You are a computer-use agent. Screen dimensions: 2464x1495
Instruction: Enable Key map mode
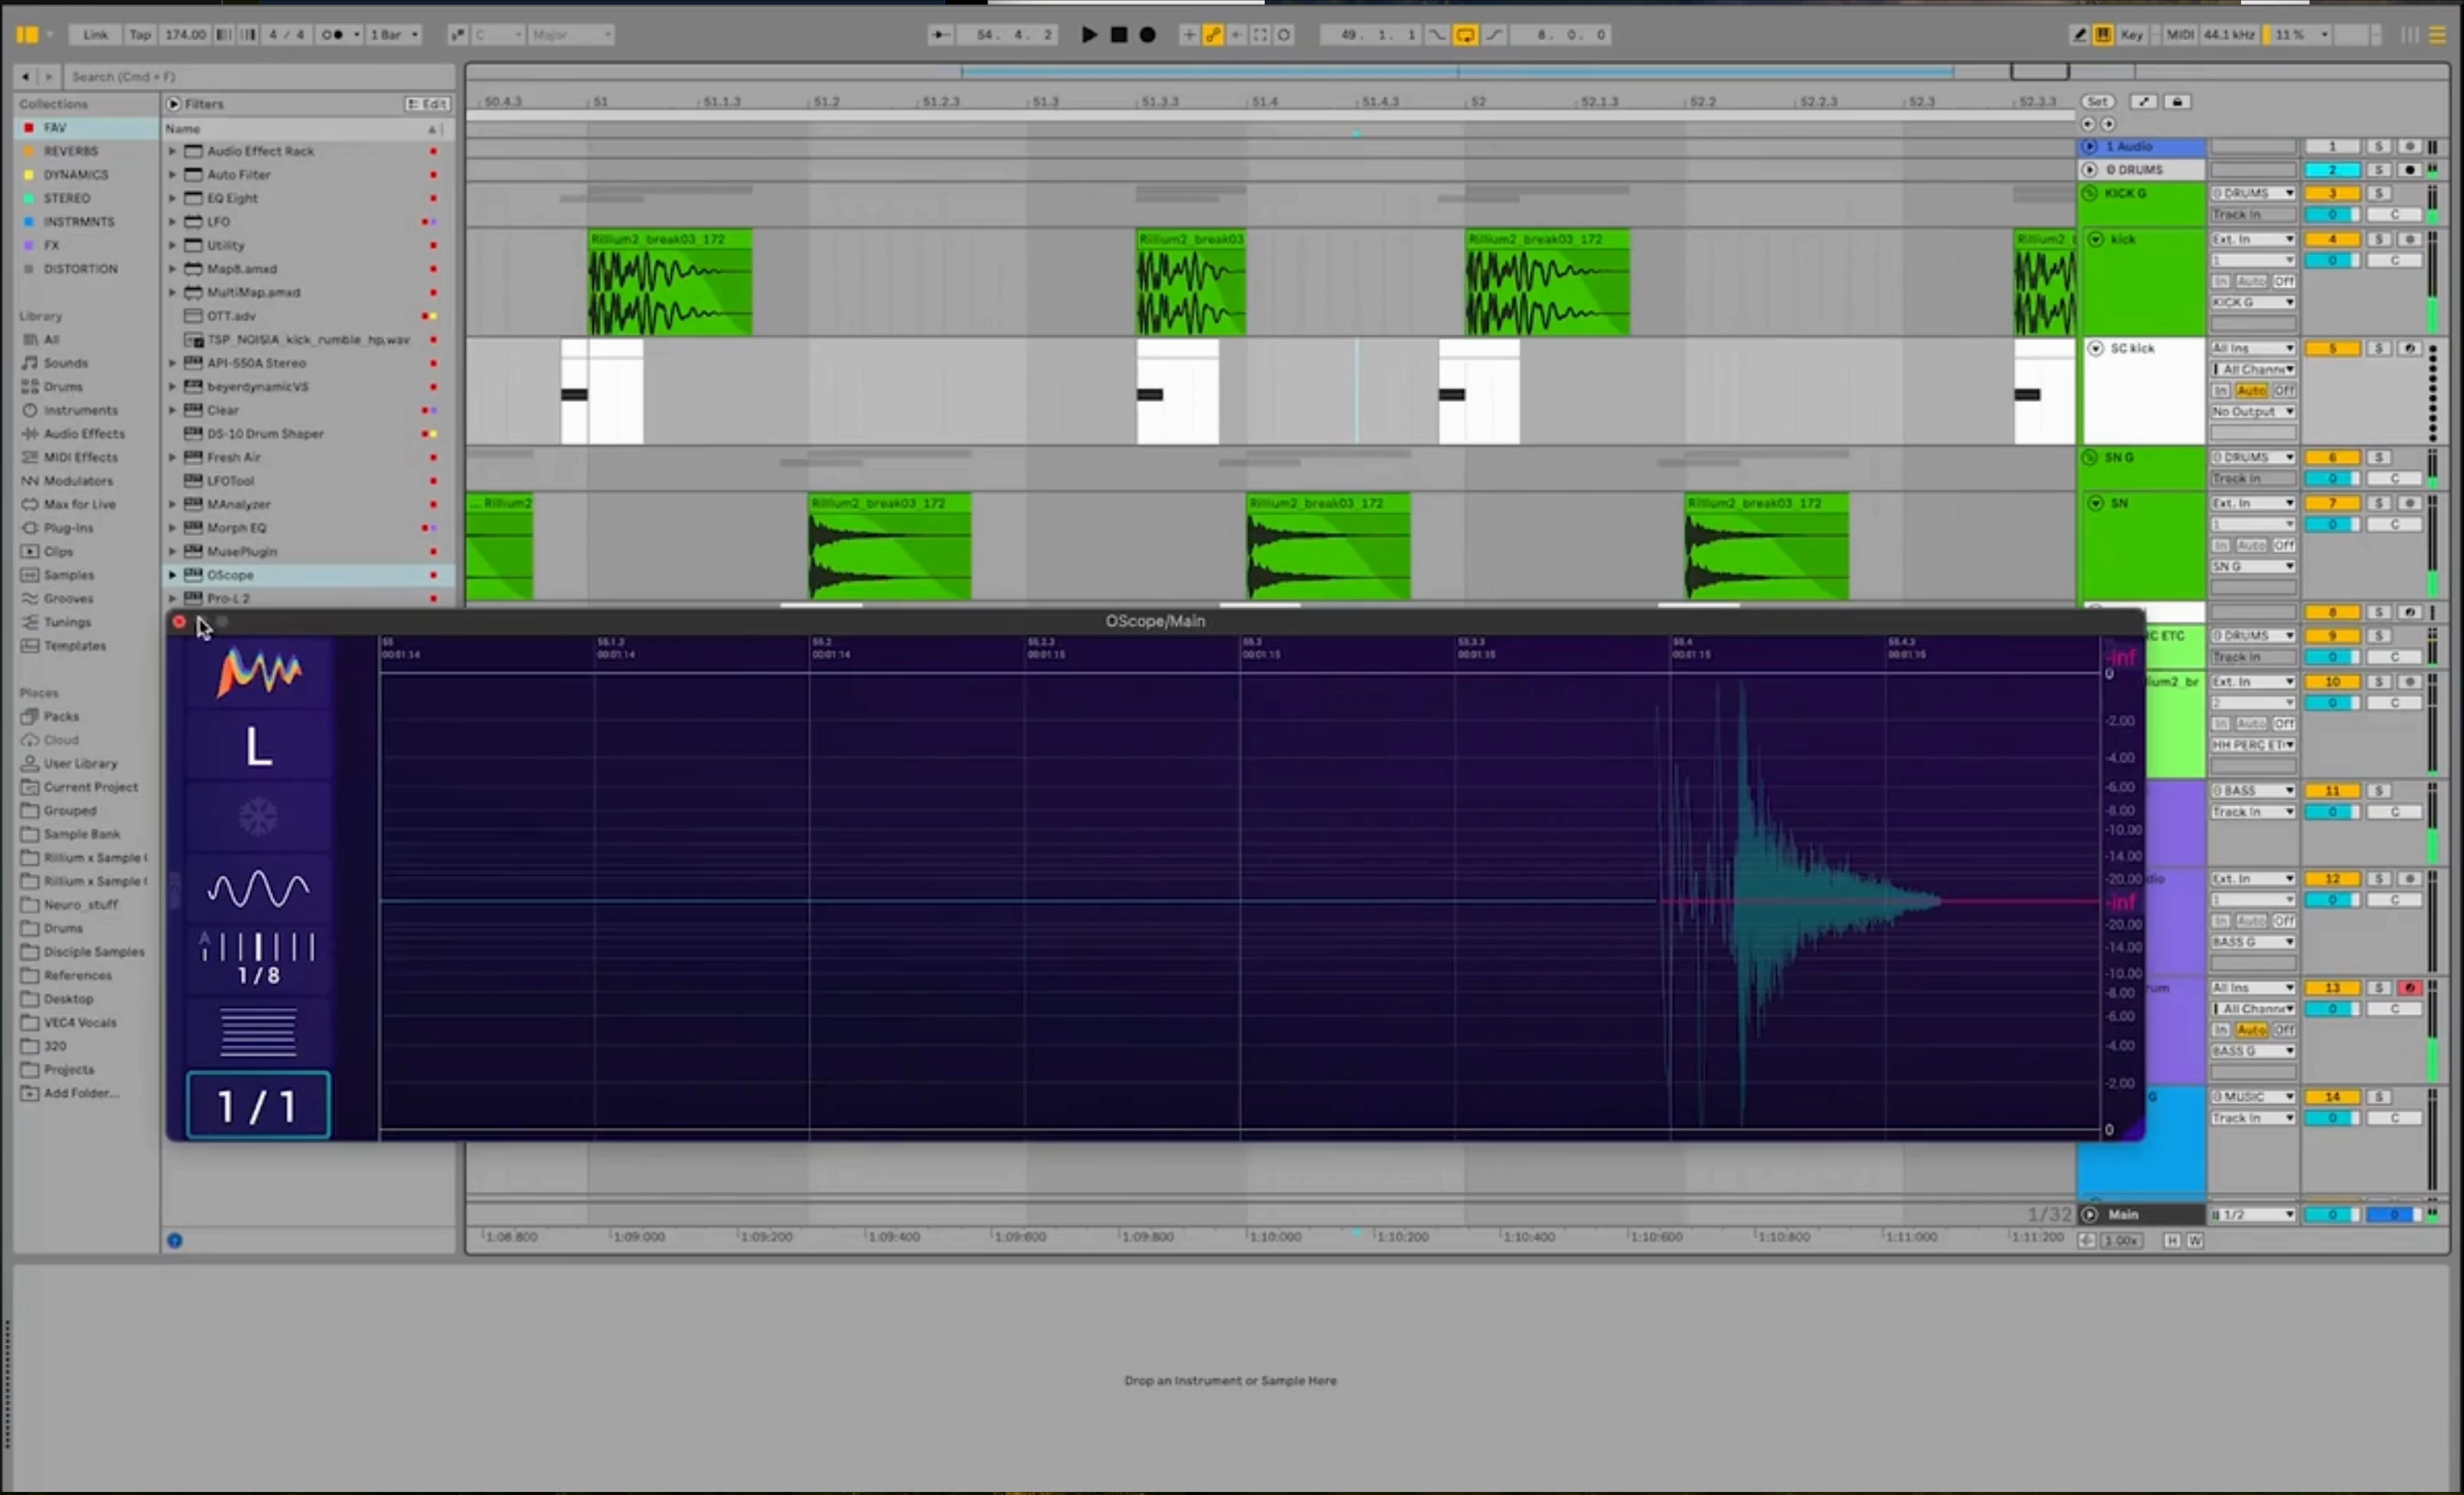coord(2132,35)
